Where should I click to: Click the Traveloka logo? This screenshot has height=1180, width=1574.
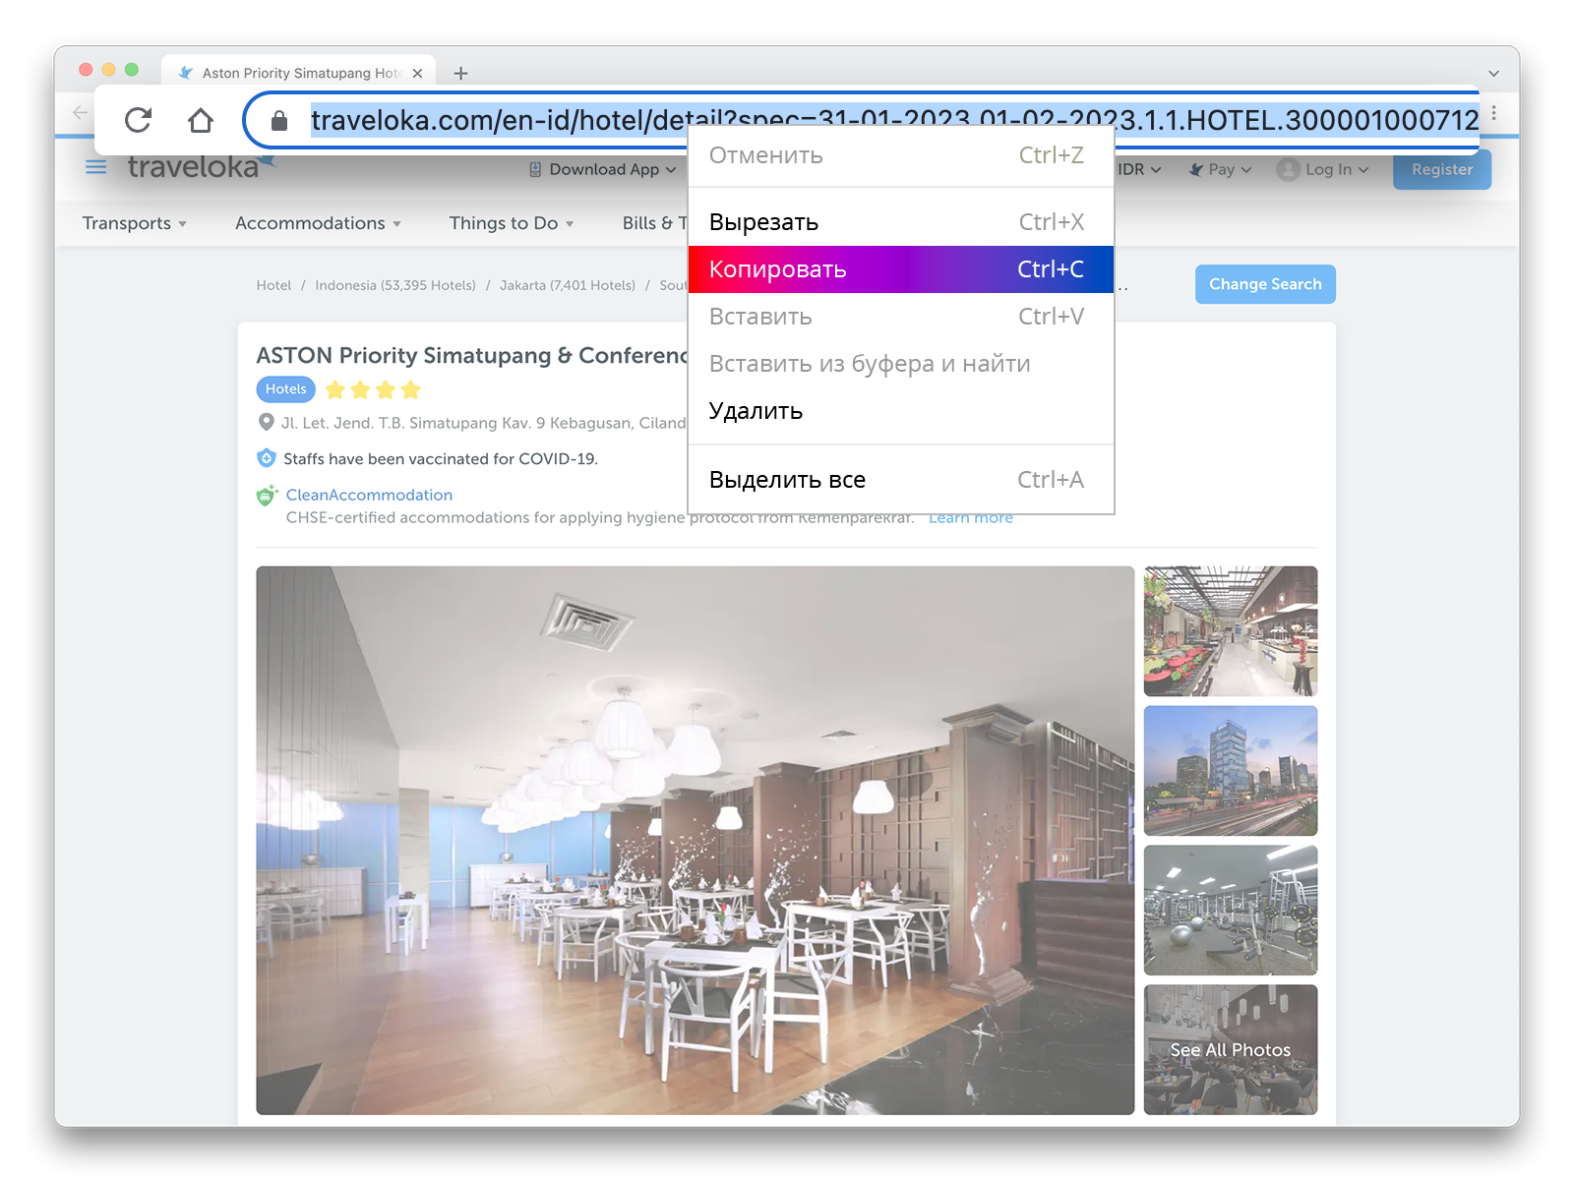[x=201, y=166]
